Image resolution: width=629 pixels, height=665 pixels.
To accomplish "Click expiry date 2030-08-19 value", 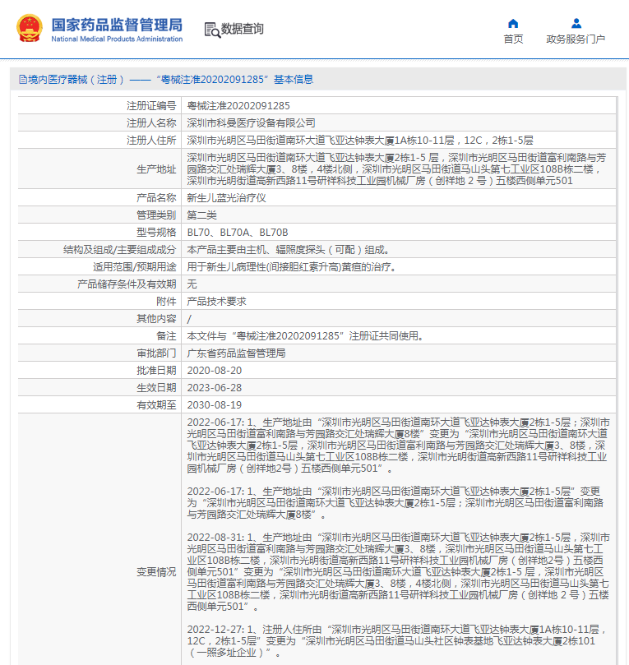I will [215, 405].
